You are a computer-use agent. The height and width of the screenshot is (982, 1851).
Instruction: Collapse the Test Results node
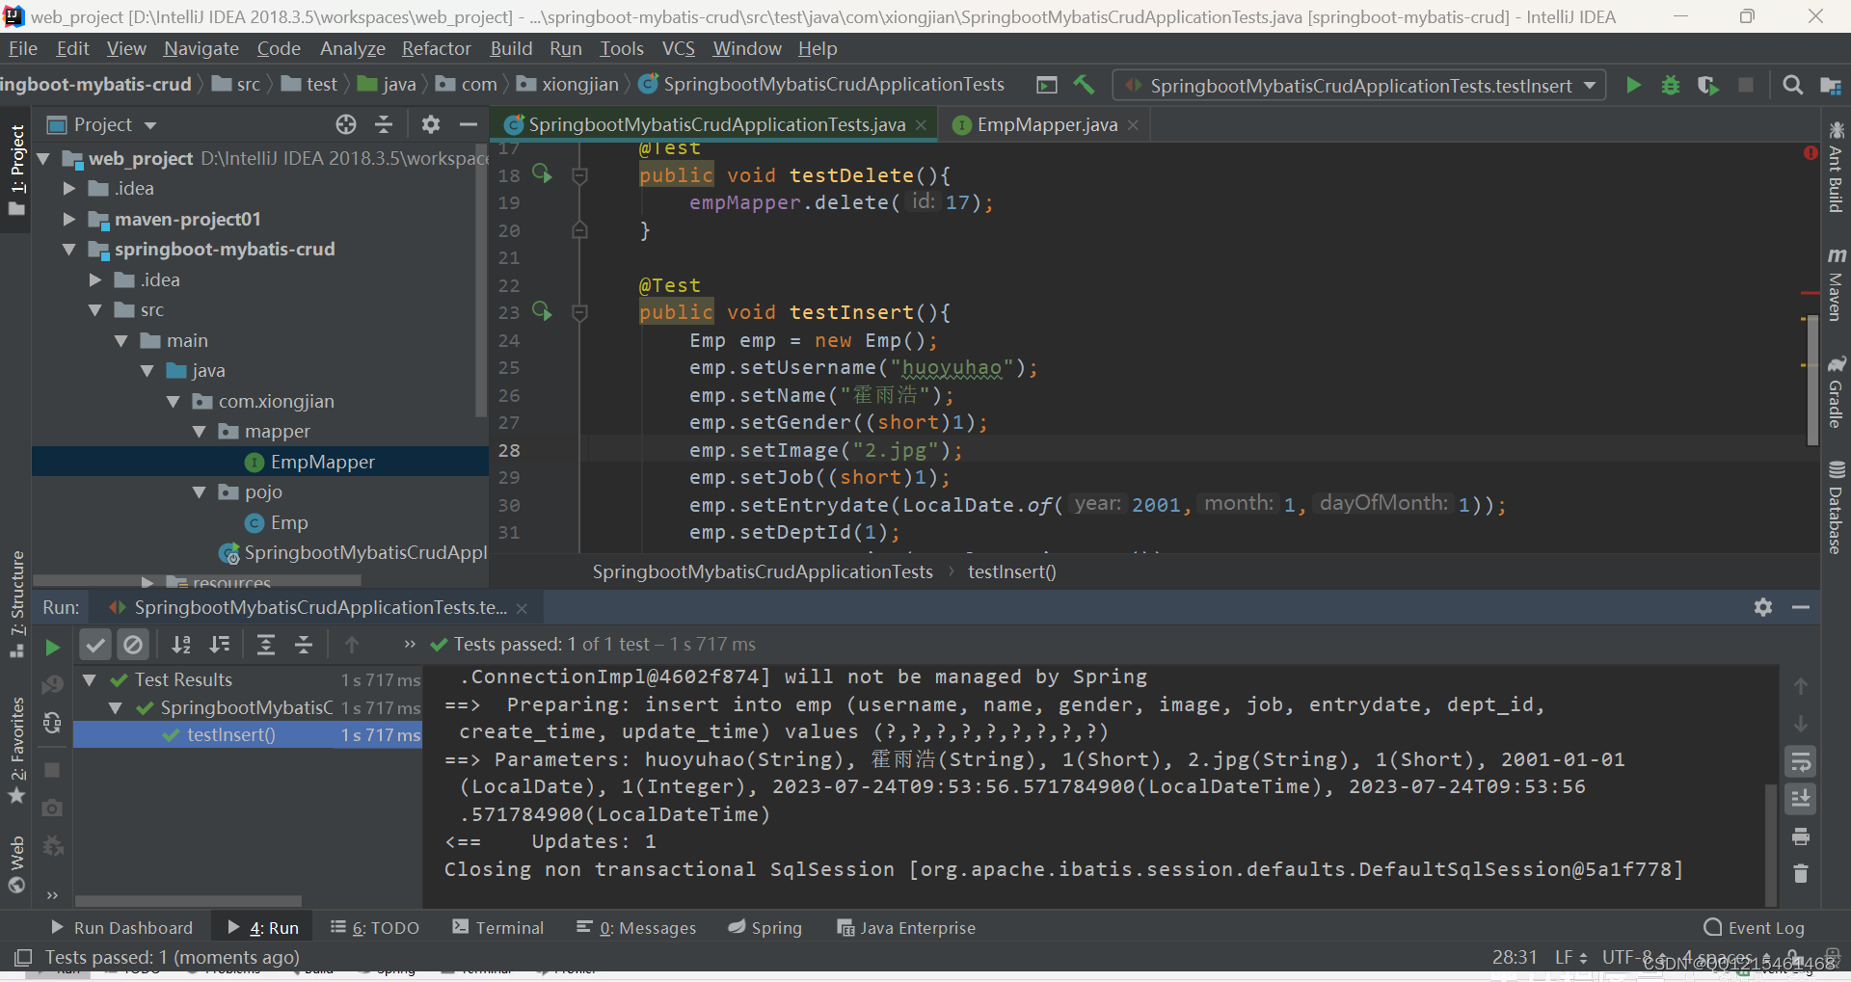[90, 679]
